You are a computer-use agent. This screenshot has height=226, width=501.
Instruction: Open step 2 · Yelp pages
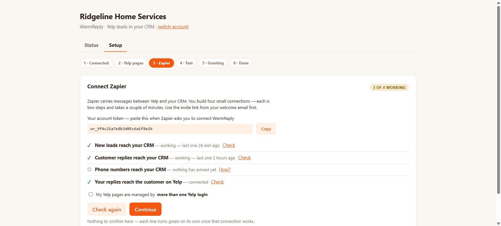(131, 63)
